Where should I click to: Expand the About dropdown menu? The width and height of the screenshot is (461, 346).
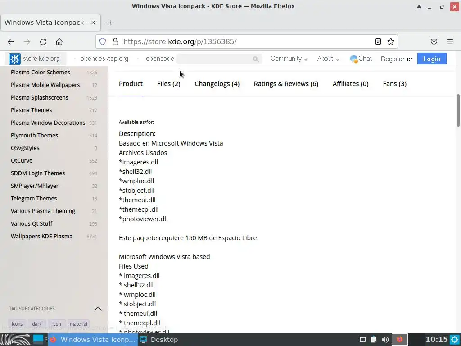tap(328, 59)
